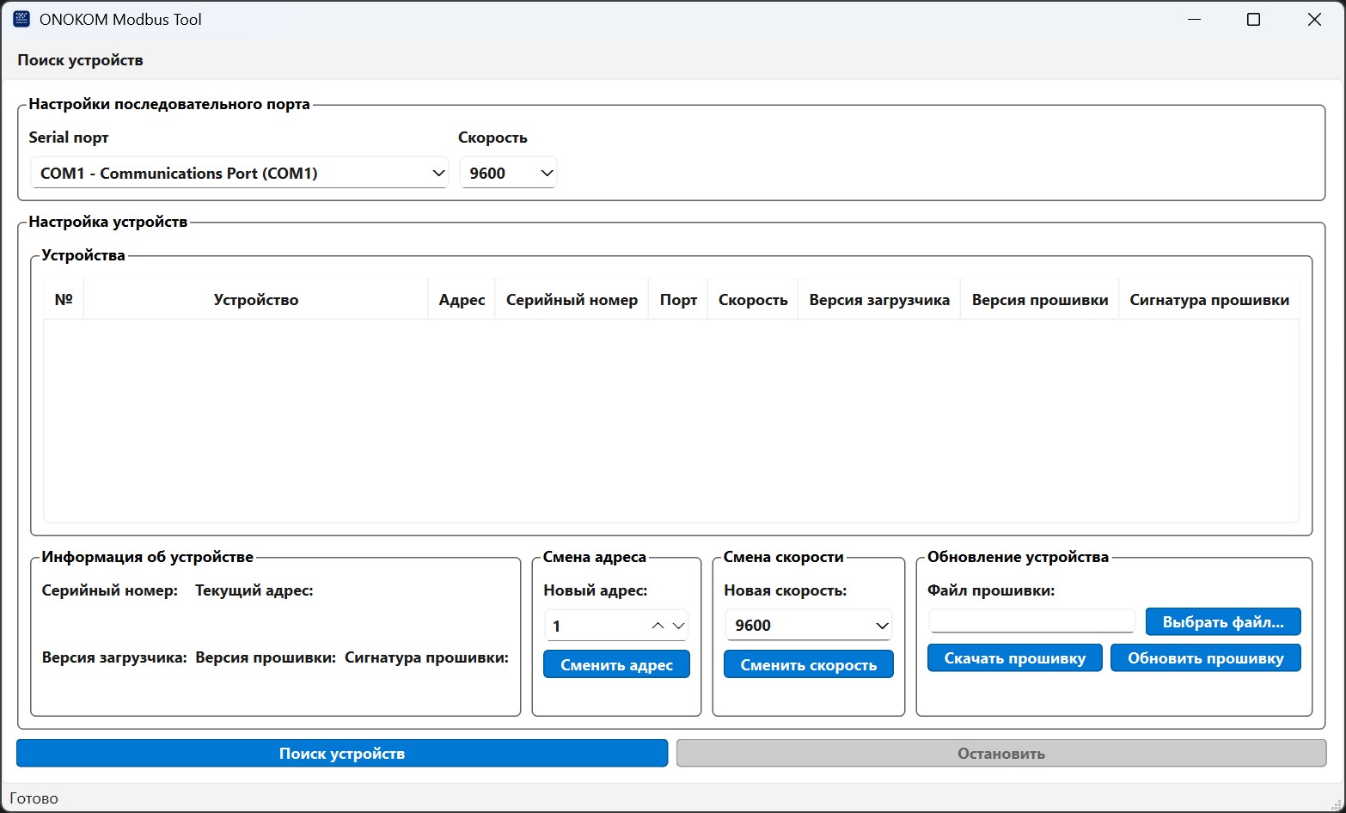Select the Устройство column header
The width and height of the screenshot is (1346, 813).
(x=255, y=299)
